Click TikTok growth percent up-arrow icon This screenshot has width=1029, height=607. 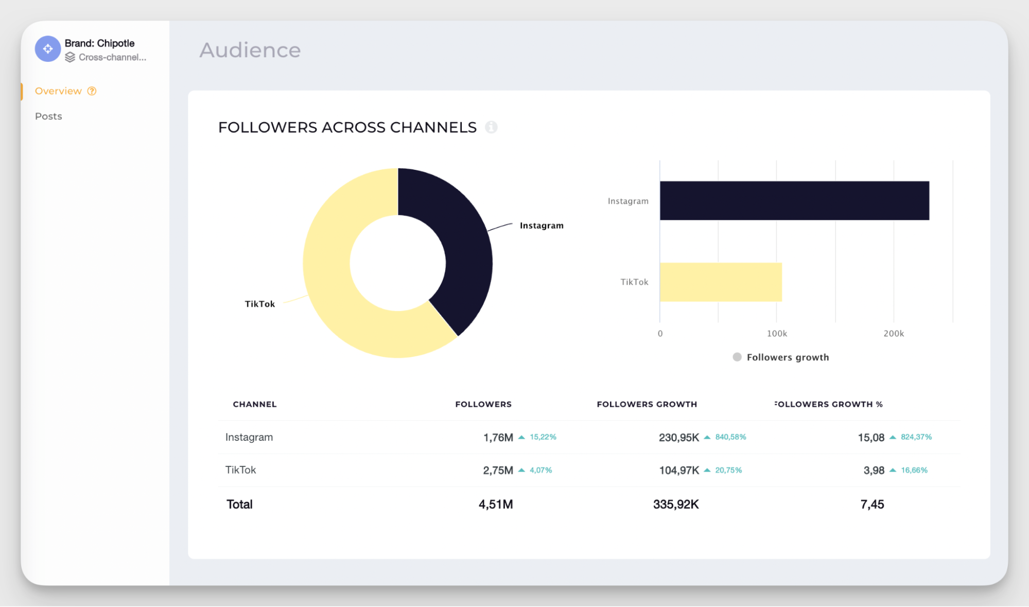coord(893,470)
